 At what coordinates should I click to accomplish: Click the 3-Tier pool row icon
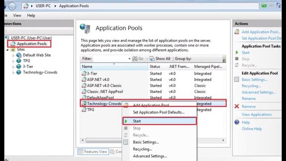(x=84, y=73)
